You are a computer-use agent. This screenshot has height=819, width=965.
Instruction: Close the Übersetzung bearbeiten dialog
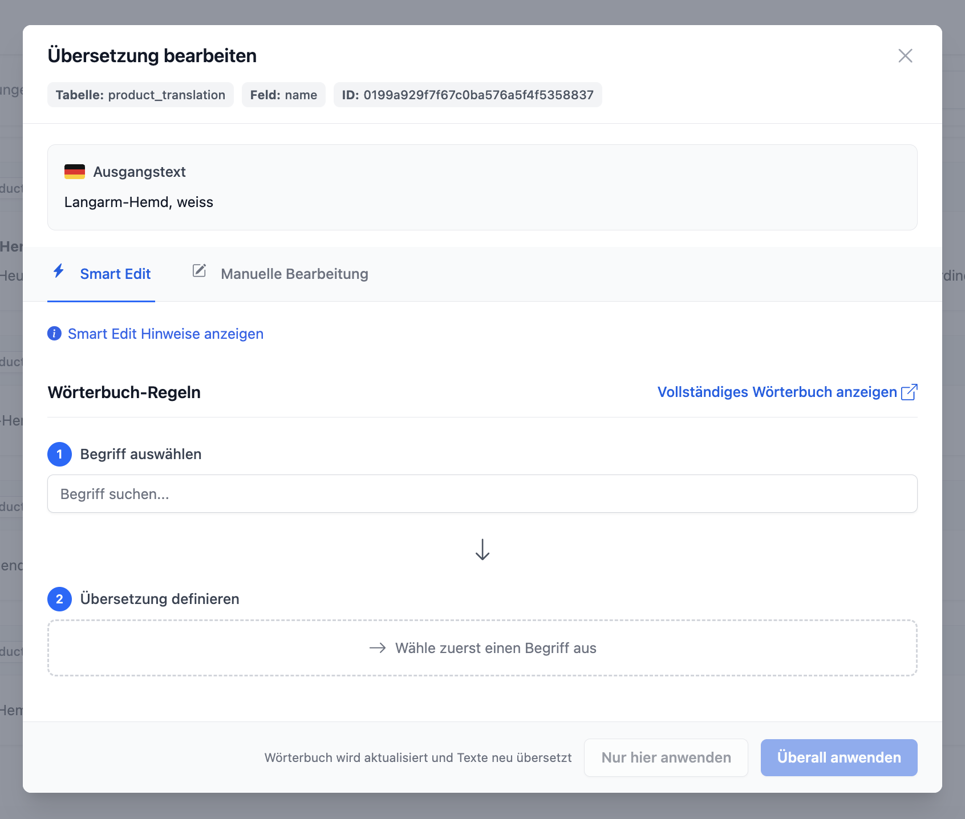[x=905, y=56]
